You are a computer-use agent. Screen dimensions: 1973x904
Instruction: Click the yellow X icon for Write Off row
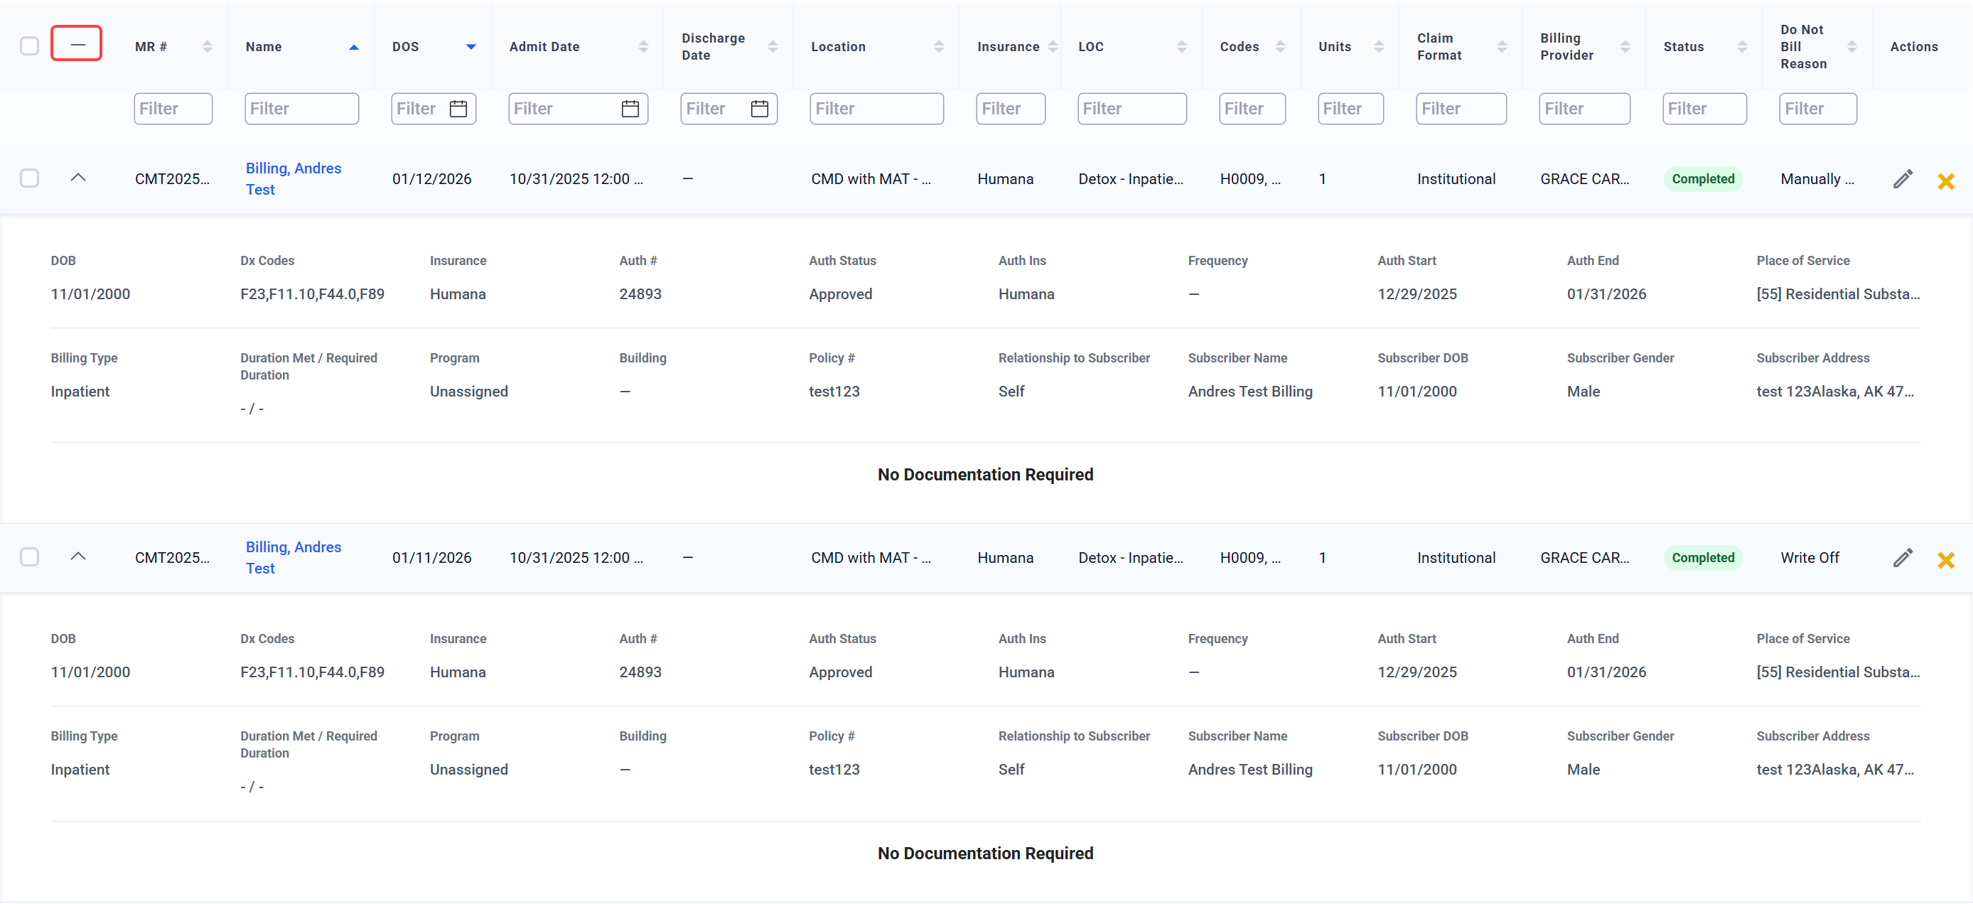[1945, 560]
